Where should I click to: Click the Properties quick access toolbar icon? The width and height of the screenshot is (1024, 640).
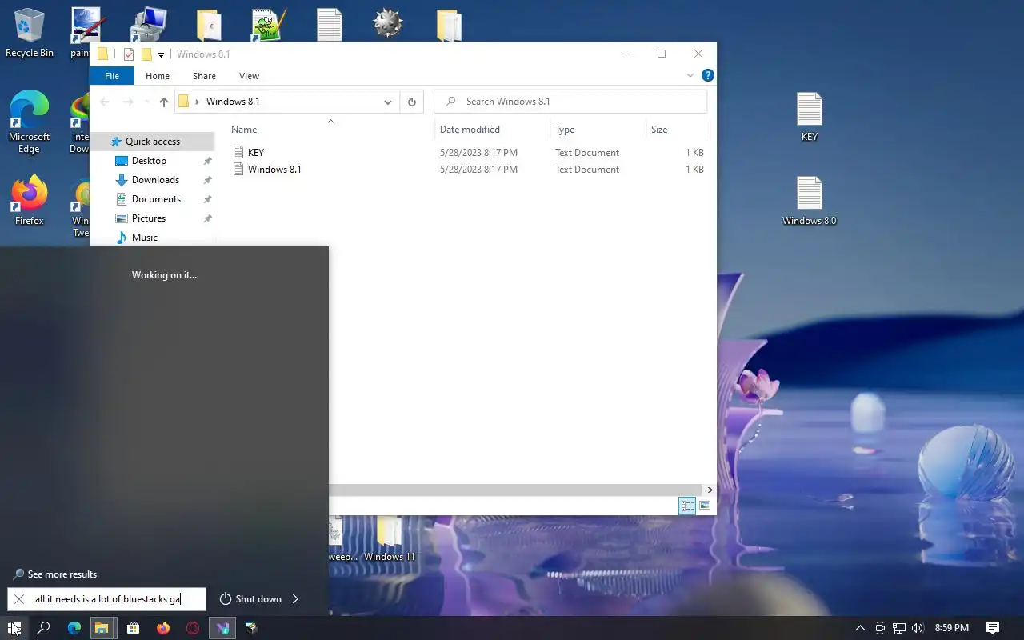click(129, 54)
